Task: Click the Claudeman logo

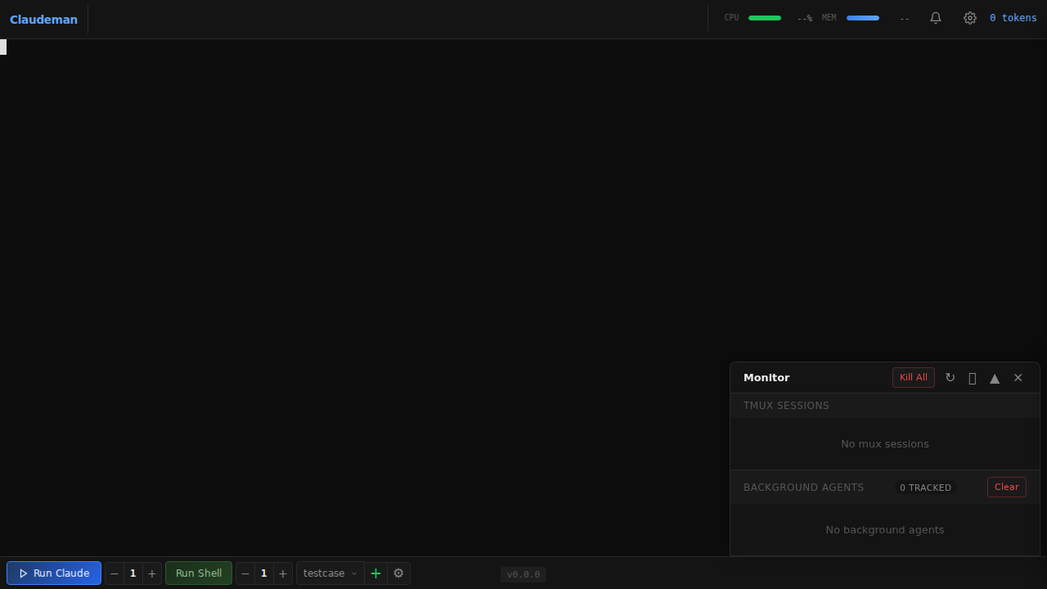Action: [x=43, y=20]
